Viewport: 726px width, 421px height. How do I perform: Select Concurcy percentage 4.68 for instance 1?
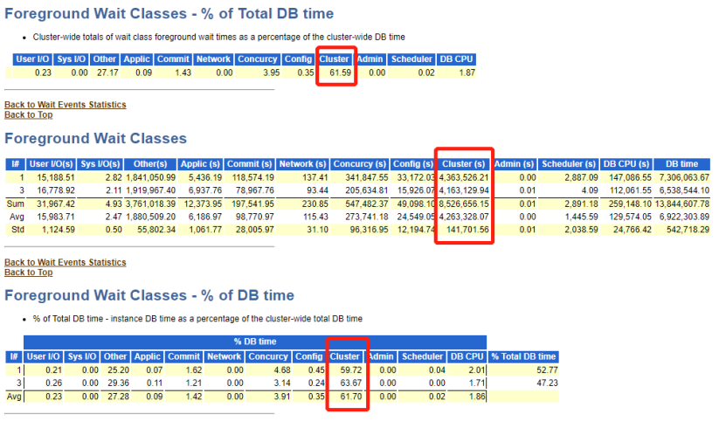click(x=282, y=370)
